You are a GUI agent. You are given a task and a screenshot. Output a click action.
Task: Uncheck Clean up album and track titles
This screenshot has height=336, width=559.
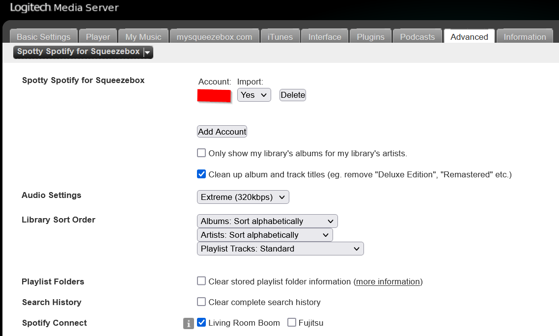[201, 174]
